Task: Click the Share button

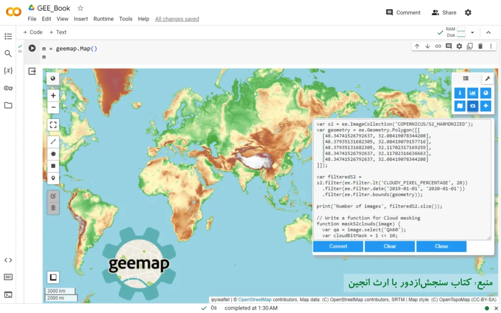Action: [x=444, y=12]
